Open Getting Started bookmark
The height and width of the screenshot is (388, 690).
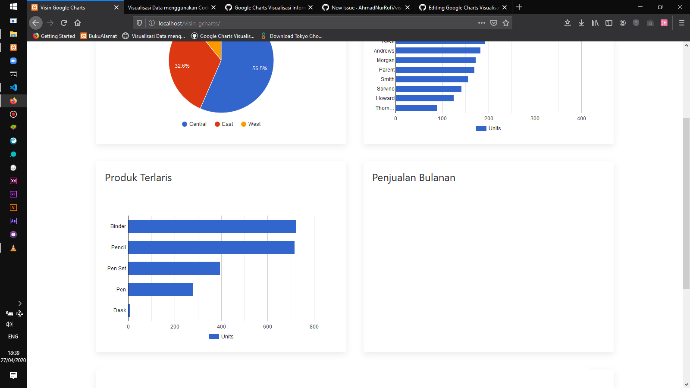(x=54, y=36)
